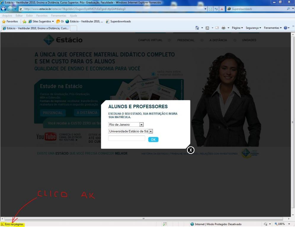The image size is (295, 227).
Task: Click the Read Mail envelope icon
Action: pos(217,28)
